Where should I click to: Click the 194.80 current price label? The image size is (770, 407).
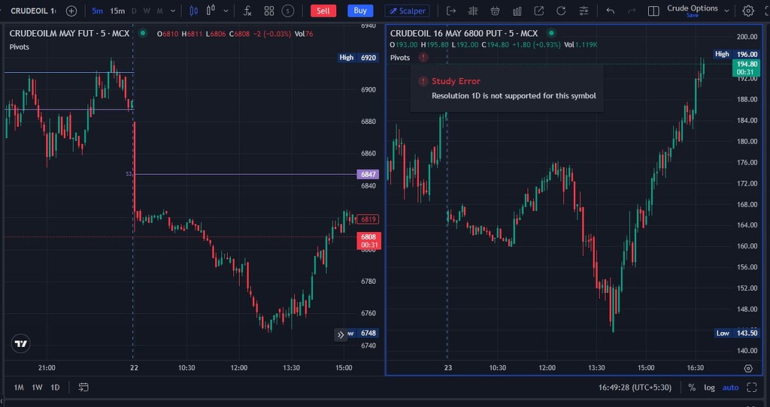pos(747,68)
